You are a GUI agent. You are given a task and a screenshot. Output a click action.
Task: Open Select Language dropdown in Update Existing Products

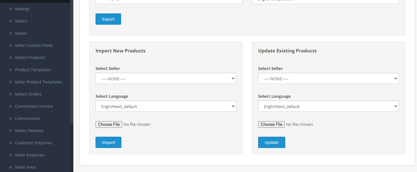click(x=328, y=106)
